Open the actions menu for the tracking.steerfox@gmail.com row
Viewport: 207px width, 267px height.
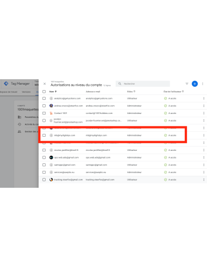click(x=204, y=180)
